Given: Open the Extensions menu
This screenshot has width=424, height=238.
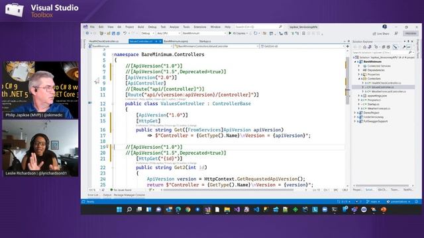Looking at the screenshot, I should click(x=200, y=27).
